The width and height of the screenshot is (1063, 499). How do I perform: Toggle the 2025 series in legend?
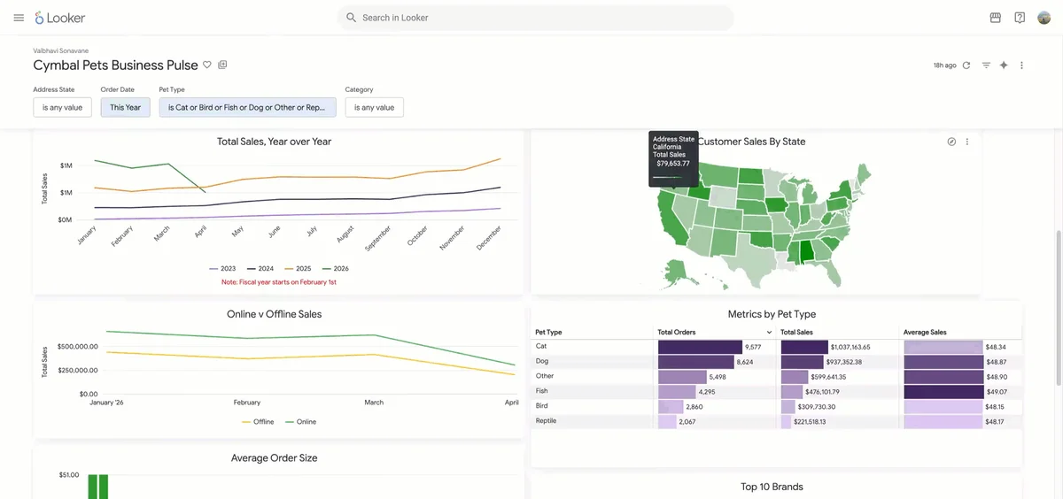(298, 268)
